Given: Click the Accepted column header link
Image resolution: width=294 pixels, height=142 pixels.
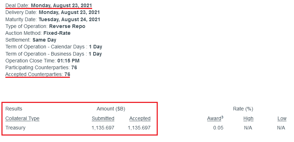Looking at the screenshot, I should tap(140, 119).
